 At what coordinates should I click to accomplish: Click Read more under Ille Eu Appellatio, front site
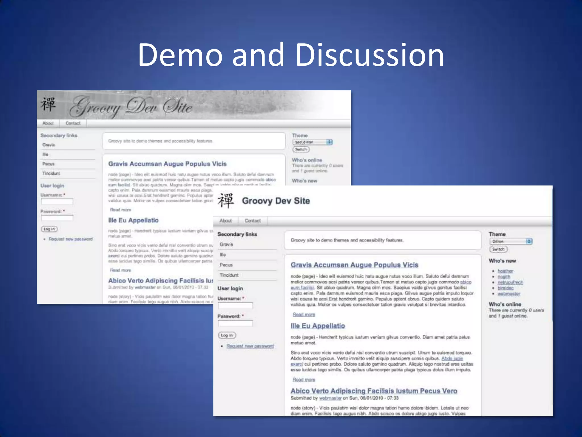click(x=304, y=380)
